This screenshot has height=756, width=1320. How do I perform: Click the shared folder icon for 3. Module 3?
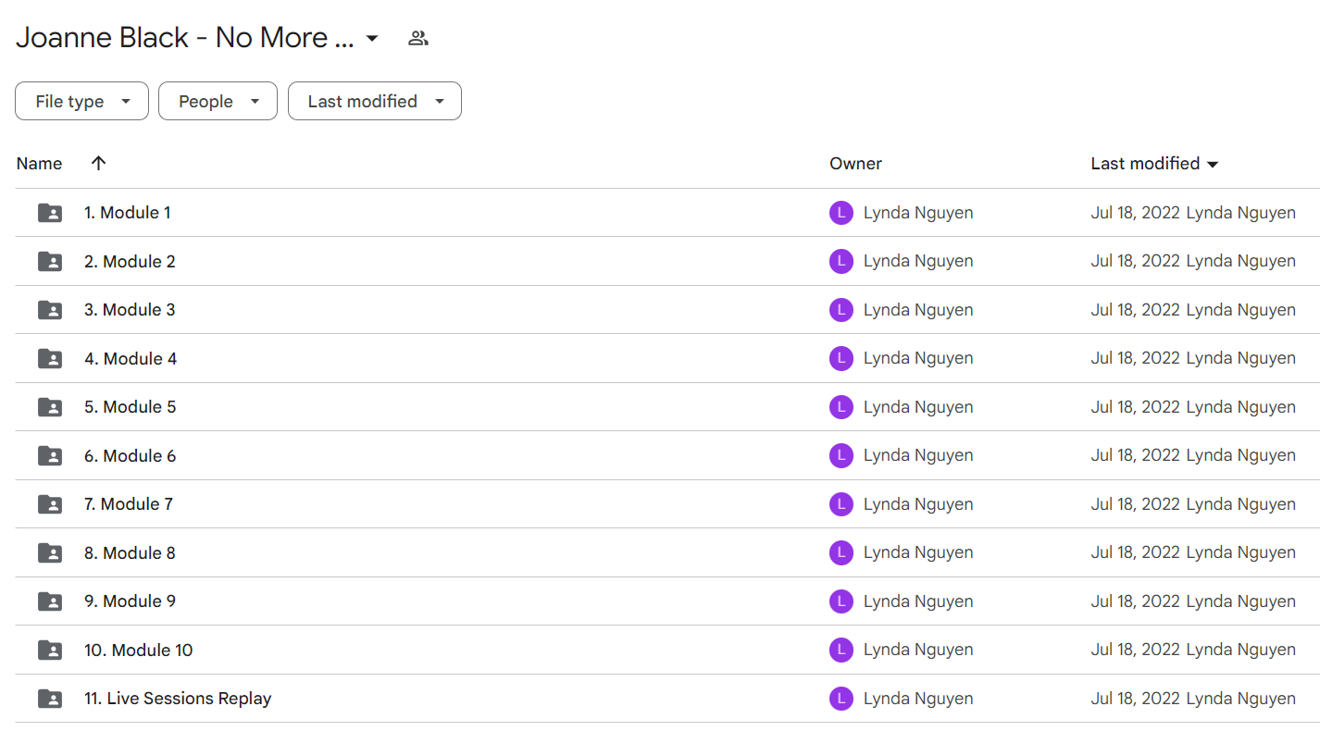[x=50, y=310]
